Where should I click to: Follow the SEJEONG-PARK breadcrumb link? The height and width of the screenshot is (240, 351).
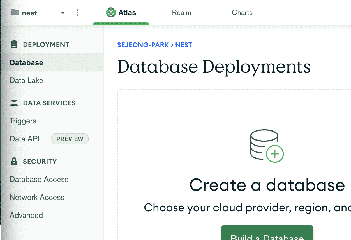(x=143, y=45)
